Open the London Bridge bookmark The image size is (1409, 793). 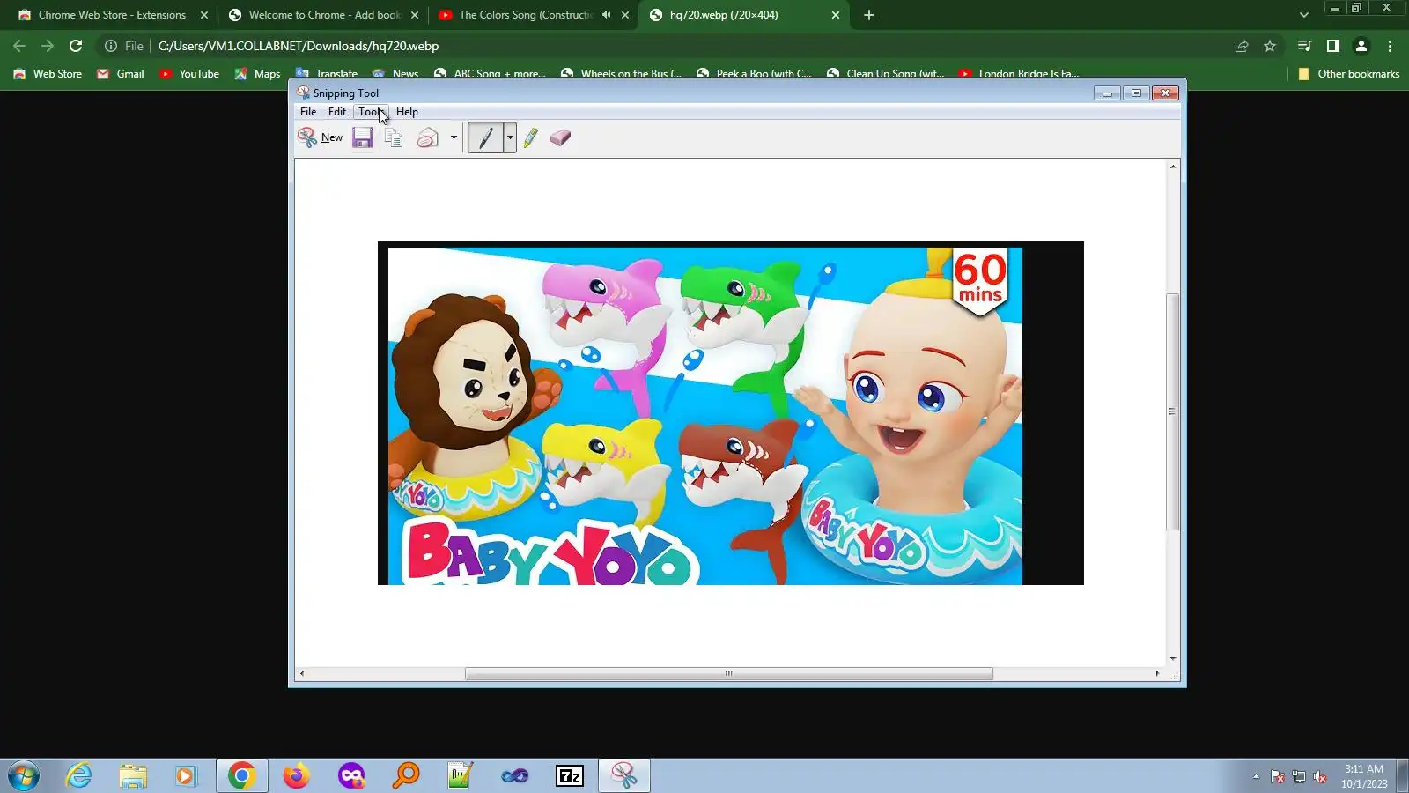click(x=1019, y=74)
